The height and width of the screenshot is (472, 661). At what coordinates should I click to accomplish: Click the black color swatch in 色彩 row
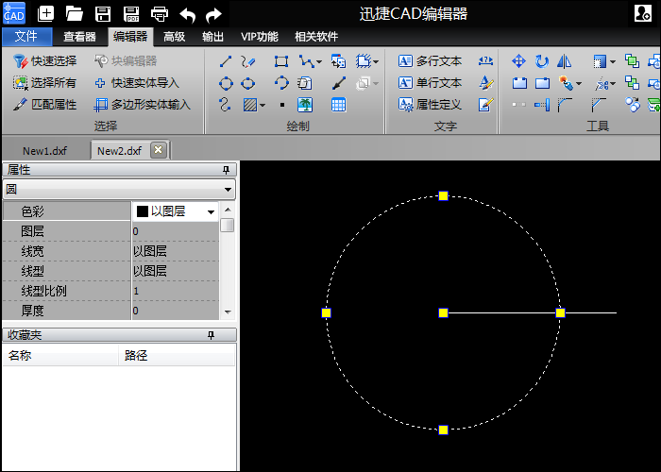pyautogui.click(x=143, y=211)
